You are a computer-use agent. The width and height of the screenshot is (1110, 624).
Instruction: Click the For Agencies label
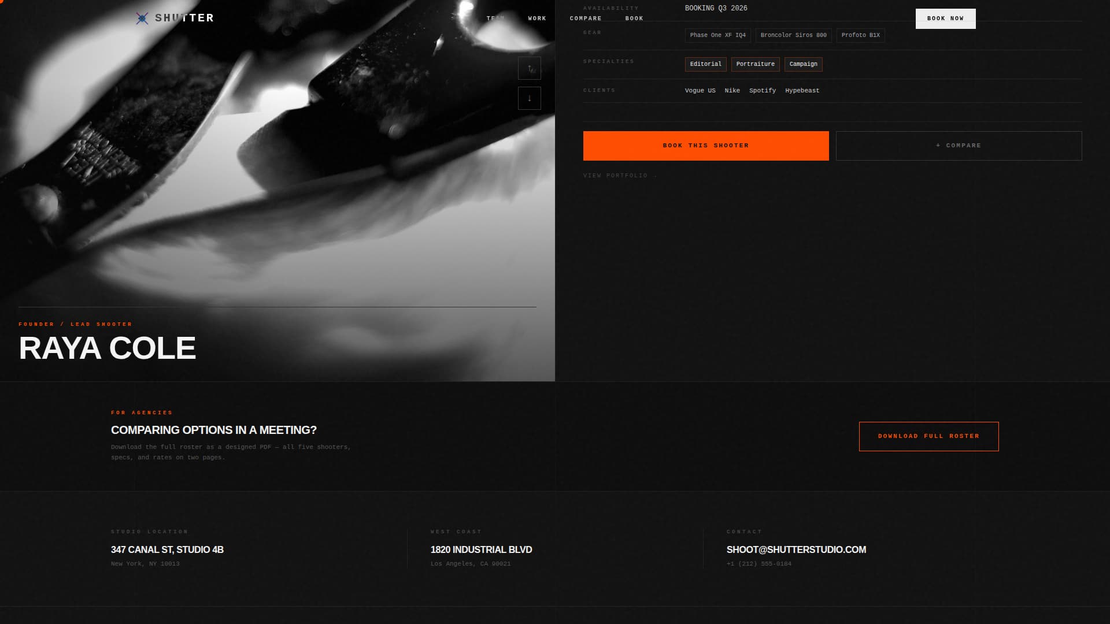click(142, 413)
